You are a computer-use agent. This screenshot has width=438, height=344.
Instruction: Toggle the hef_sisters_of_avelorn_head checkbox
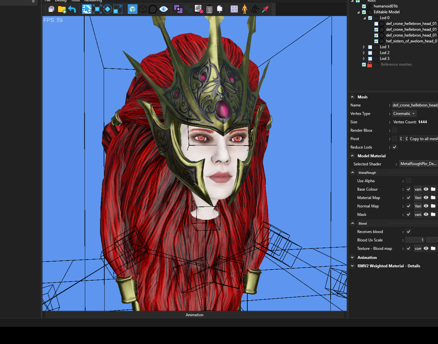[x=376, y=41]
